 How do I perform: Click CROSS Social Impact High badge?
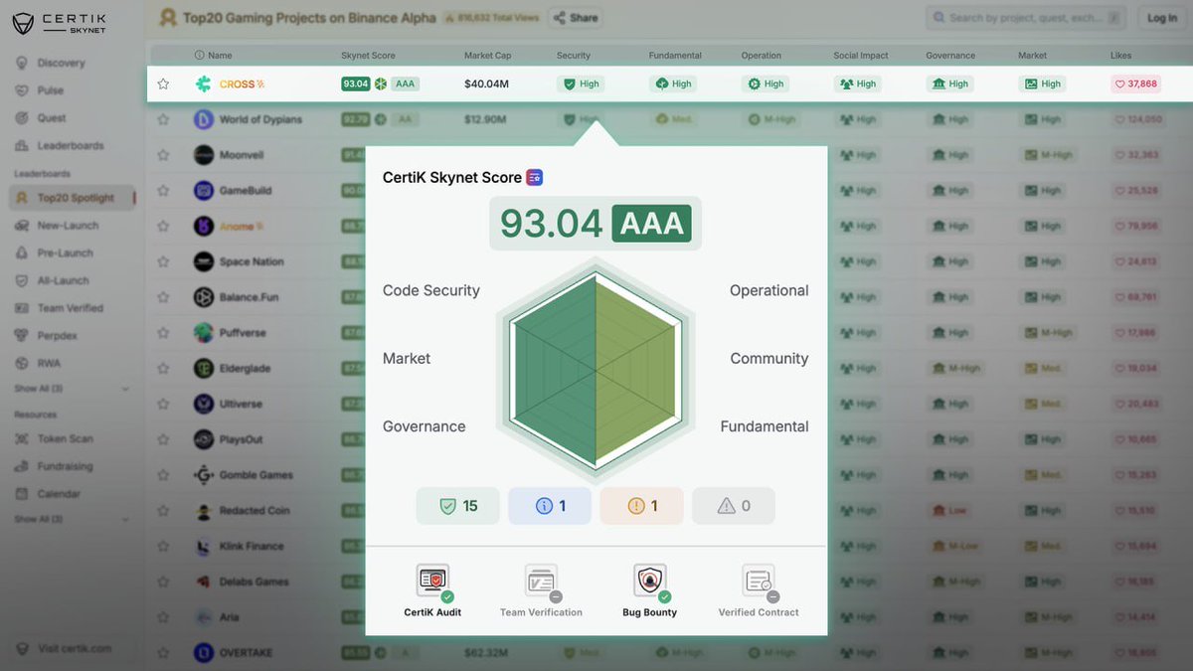tap(858, 84)
